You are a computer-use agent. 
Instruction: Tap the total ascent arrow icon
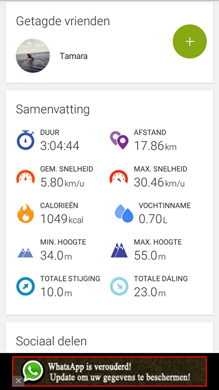tap(25, 287)
